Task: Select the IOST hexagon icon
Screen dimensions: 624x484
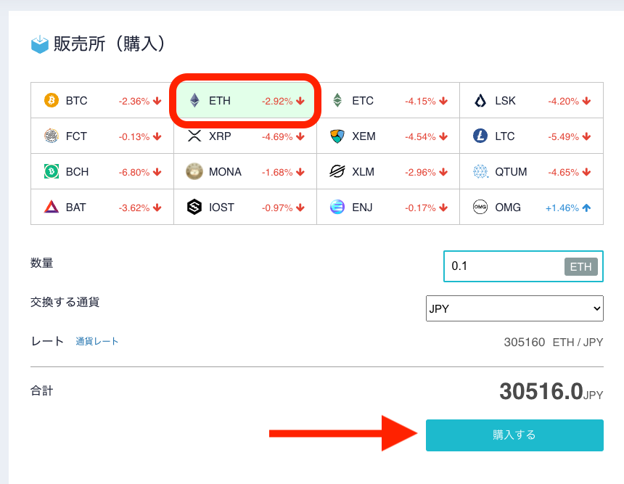Action: tap(194, 207)
